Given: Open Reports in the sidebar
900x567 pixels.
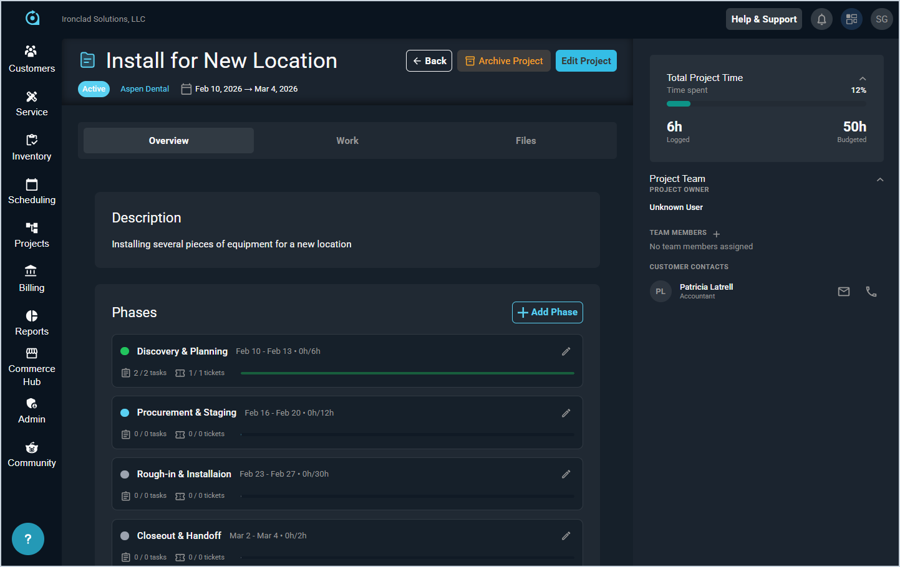Looking at the screenshot, I should pyautogui.click(x=31, y=323).
